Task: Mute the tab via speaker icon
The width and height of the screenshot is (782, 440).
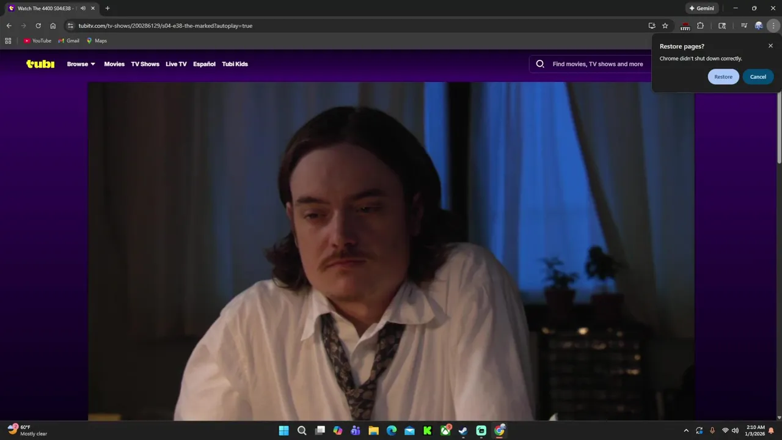Action: pos(82,9)
